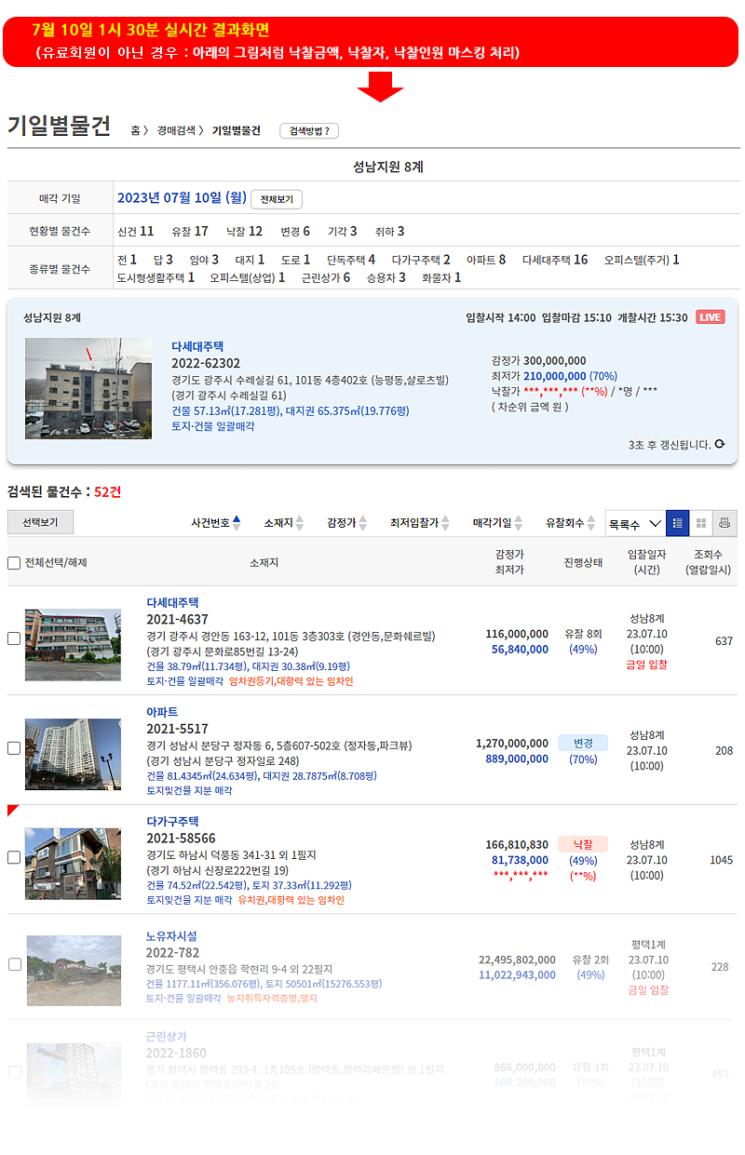This screenshot has height=1155, width=745.
Task: Open the 검색방법 ? help button
Action: 308,131
